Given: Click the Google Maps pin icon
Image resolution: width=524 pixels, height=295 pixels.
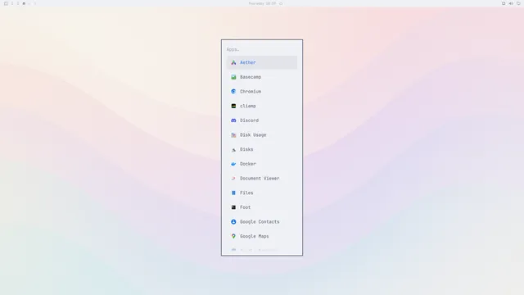Looking at the screenshot, I should (233, 236).
